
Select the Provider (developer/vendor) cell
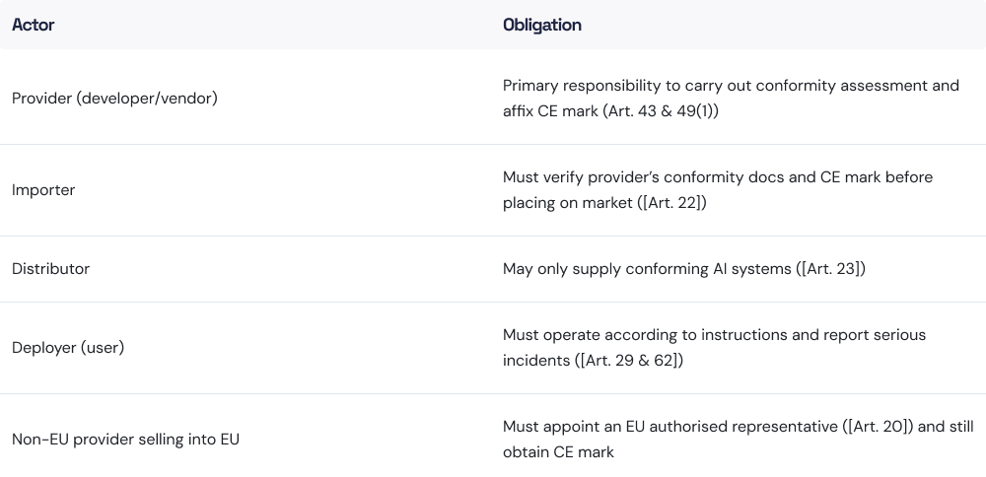tap(114, 99)
